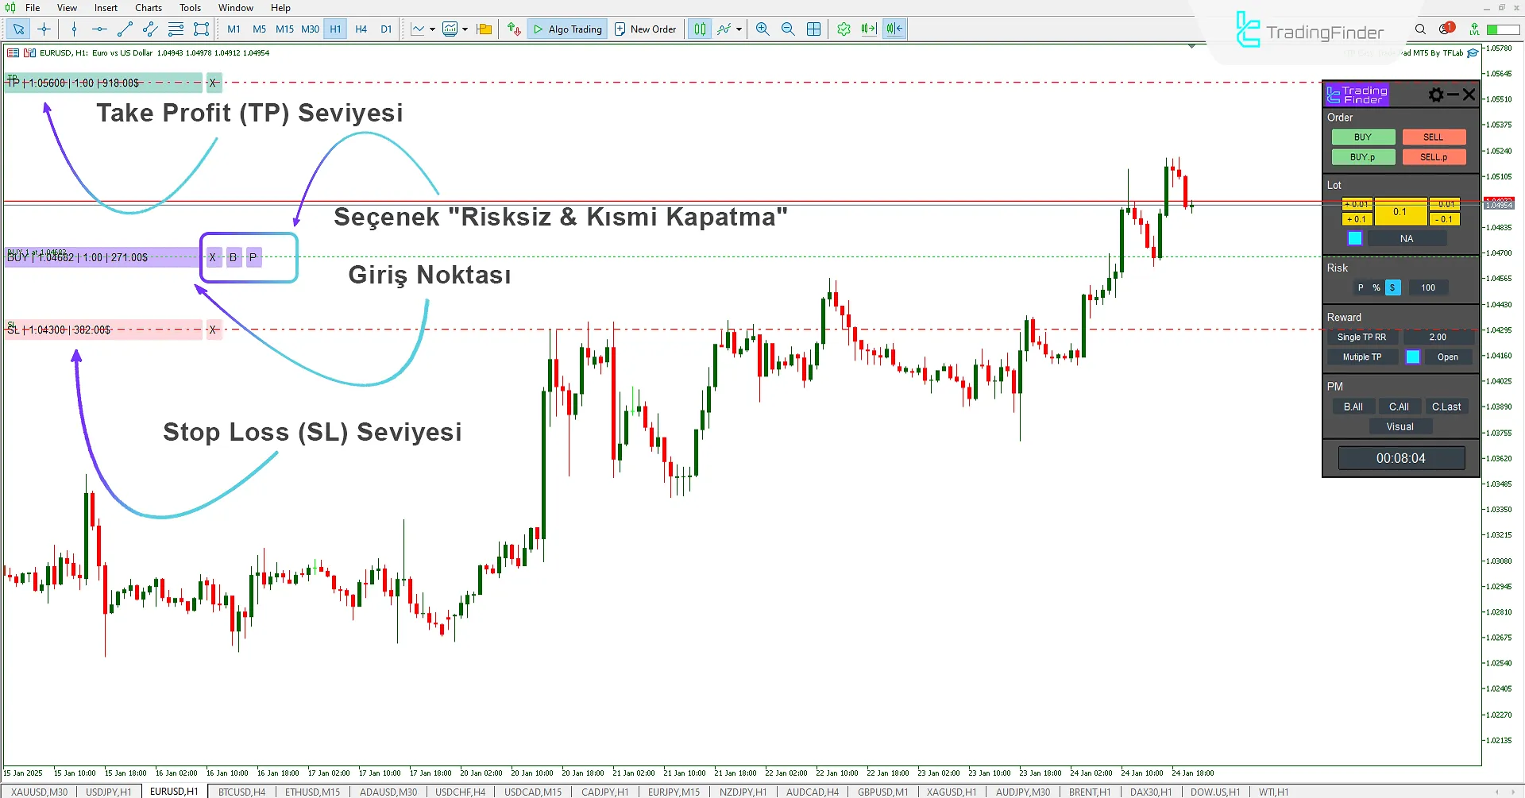Open the indicators dropdown arrow
Screen dimensions: 1525x798
pos(465,29)
